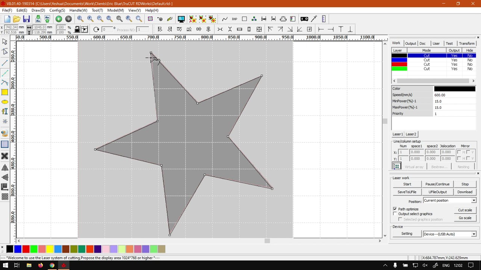This screenshot has width=481, height=270.
Task: Switch to the Output tab
Action: [x=410, y=43]
